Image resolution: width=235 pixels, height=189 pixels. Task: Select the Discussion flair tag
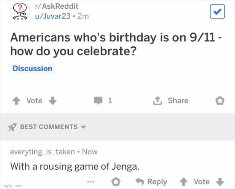click(33, 69)
